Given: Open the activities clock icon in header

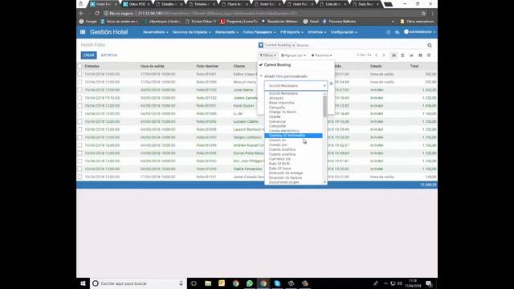Looking at the screenshot, I should pyautogui.click(x=389, y=32).
